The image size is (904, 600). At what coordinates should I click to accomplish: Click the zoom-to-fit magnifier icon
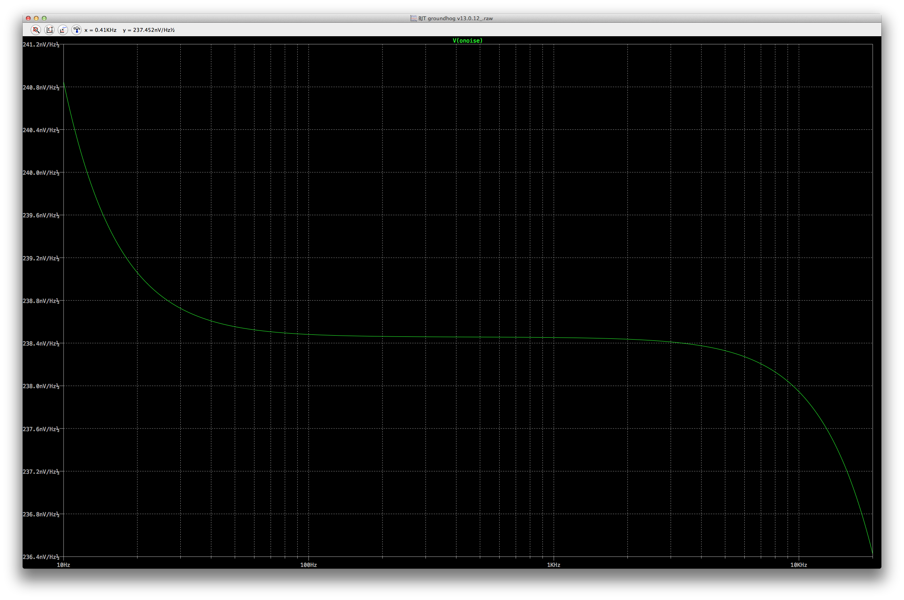(36, 30)
